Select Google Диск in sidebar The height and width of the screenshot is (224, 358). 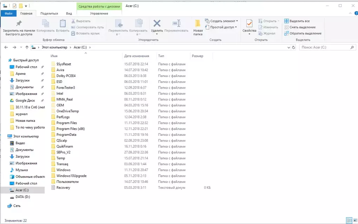click(x=25, y=100)
